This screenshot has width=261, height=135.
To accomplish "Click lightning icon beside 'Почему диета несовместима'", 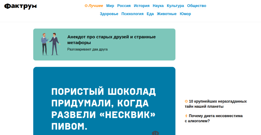I will coord(186,116).
